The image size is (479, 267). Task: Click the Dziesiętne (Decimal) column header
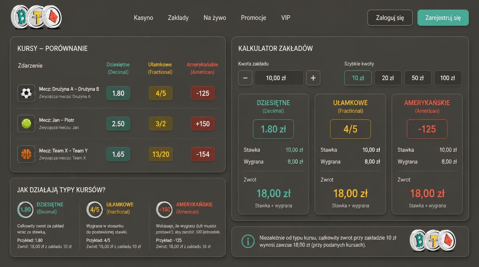[118, 68]
